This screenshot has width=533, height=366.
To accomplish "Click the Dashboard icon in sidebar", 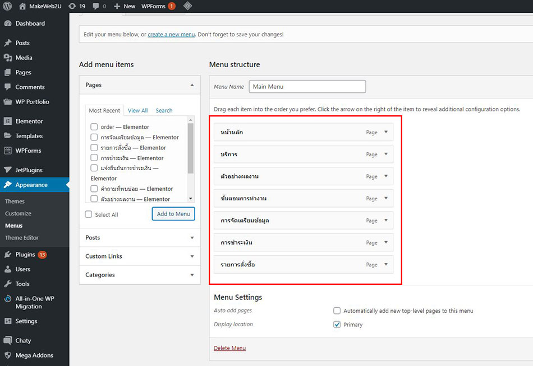I will click(x=7, y=24).
